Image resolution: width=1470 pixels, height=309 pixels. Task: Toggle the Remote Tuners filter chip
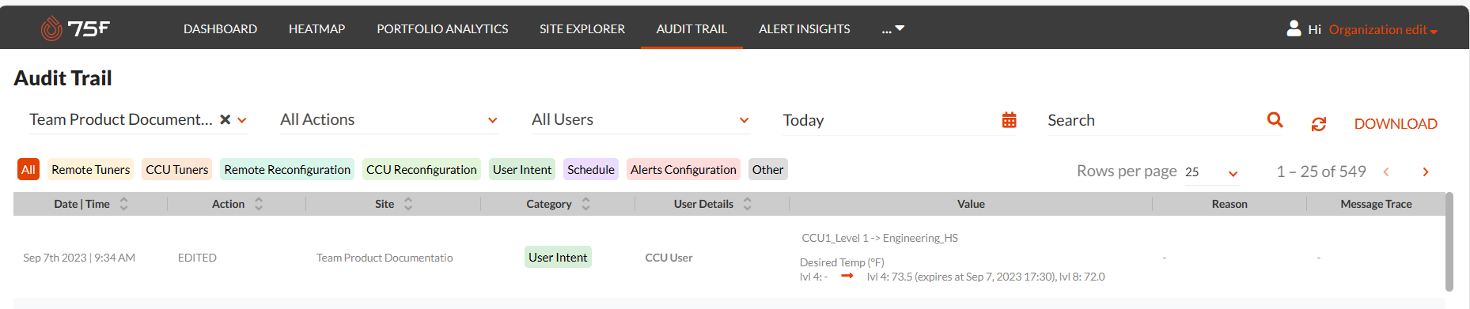click(90, 169)
